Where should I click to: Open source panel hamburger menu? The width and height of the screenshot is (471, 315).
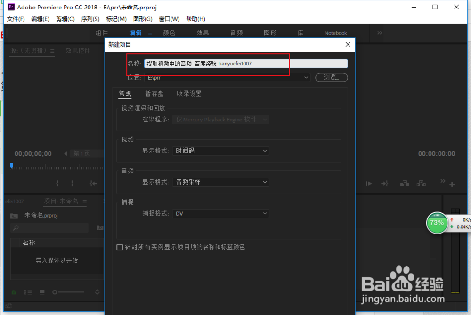tap(52, 51)
